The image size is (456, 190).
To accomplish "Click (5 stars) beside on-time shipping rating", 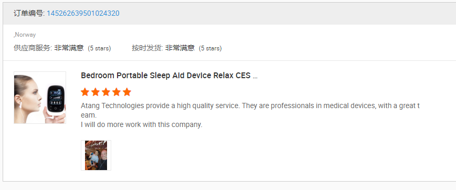I will click(x=210, y=48).
